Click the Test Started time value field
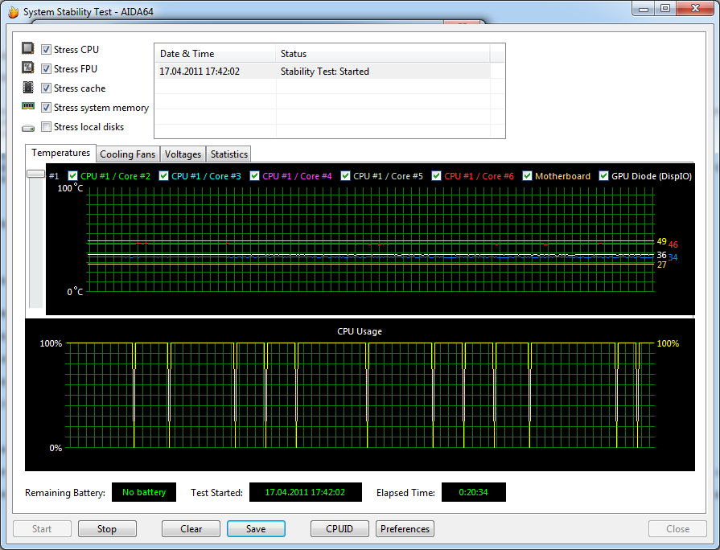Viewport: 720px width, 550px height. (306, 492)
